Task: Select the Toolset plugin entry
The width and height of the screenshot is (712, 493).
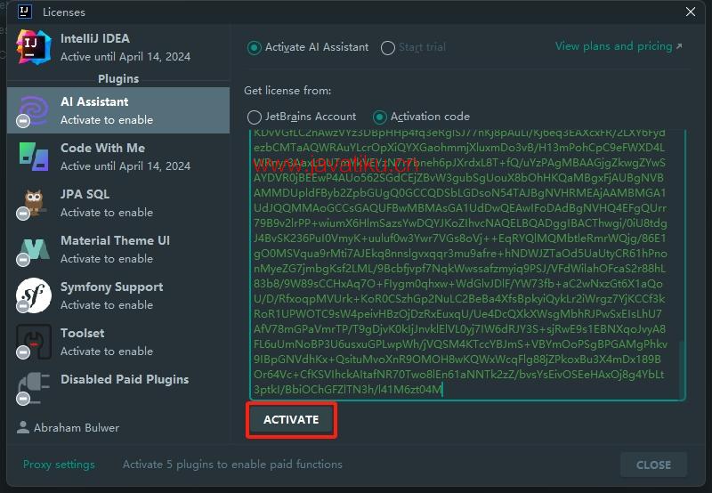Action: 118,342
